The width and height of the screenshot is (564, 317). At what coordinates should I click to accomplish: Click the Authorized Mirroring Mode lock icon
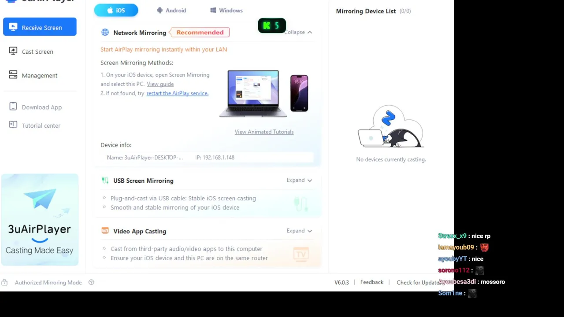[x=4, y=282]
